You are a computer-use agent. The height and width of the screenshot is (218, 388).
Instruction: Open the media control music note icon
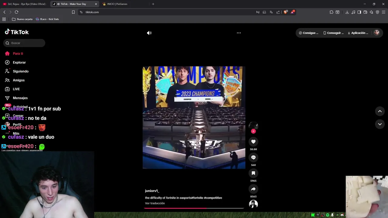353,12
